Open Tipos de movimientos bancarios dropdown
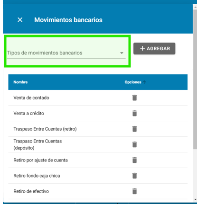 pos(66,53)
